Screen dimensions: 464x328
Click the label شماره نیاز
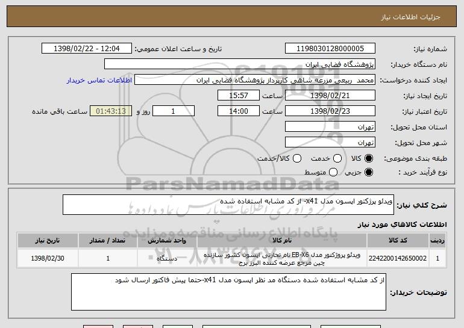click(430, 49)
